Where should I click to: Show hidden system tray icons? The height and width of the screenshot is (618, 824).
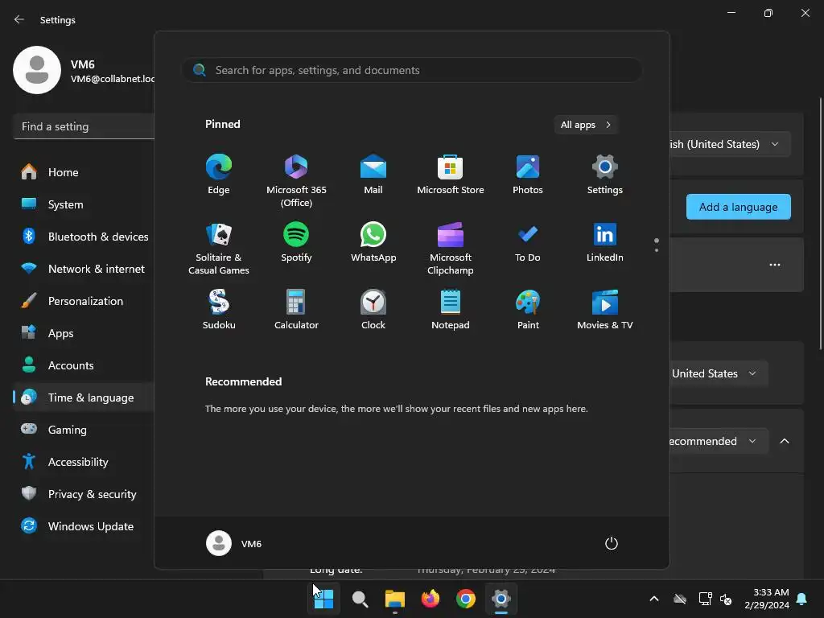654,599
